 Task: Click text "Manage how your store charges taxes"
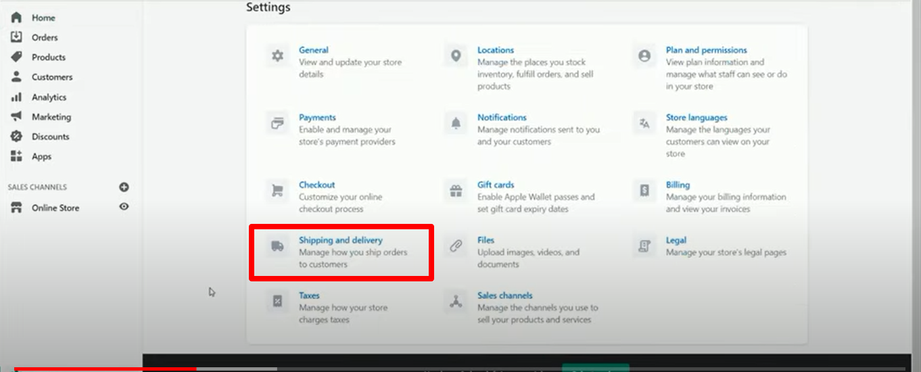pyautogui.click(x=344, y=314)
